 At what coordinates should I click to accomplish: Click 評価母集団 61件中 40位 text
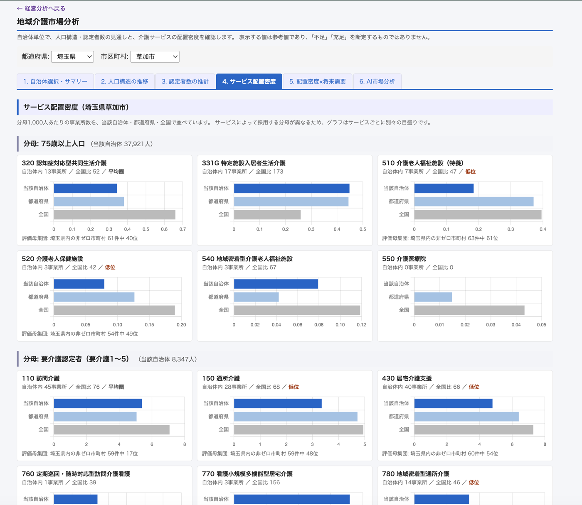point(80,238)
